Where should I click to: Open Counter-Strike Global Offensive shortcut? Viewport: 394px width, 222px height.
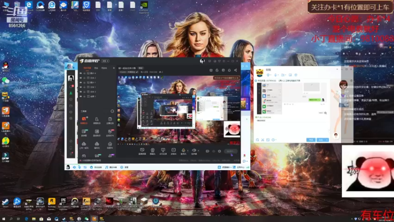click(x=87, y=203)
